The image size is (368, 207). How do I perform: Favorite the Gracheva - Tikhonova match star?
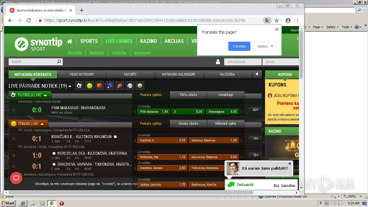click(14, 166)
